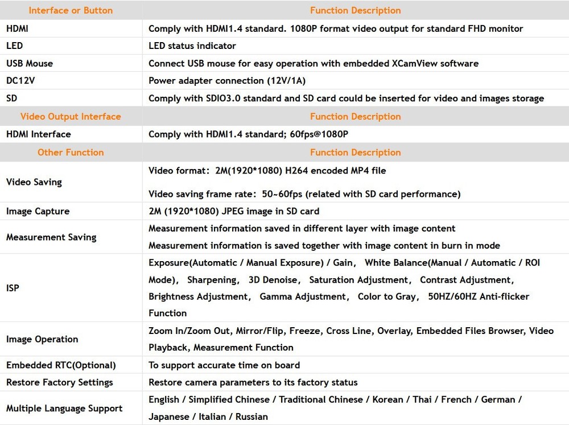Screen dimensions: 569x425
Task: Click 'Connect USB mouse for easy operation' text
Action: pyautogui.click(x=314, y=63)
